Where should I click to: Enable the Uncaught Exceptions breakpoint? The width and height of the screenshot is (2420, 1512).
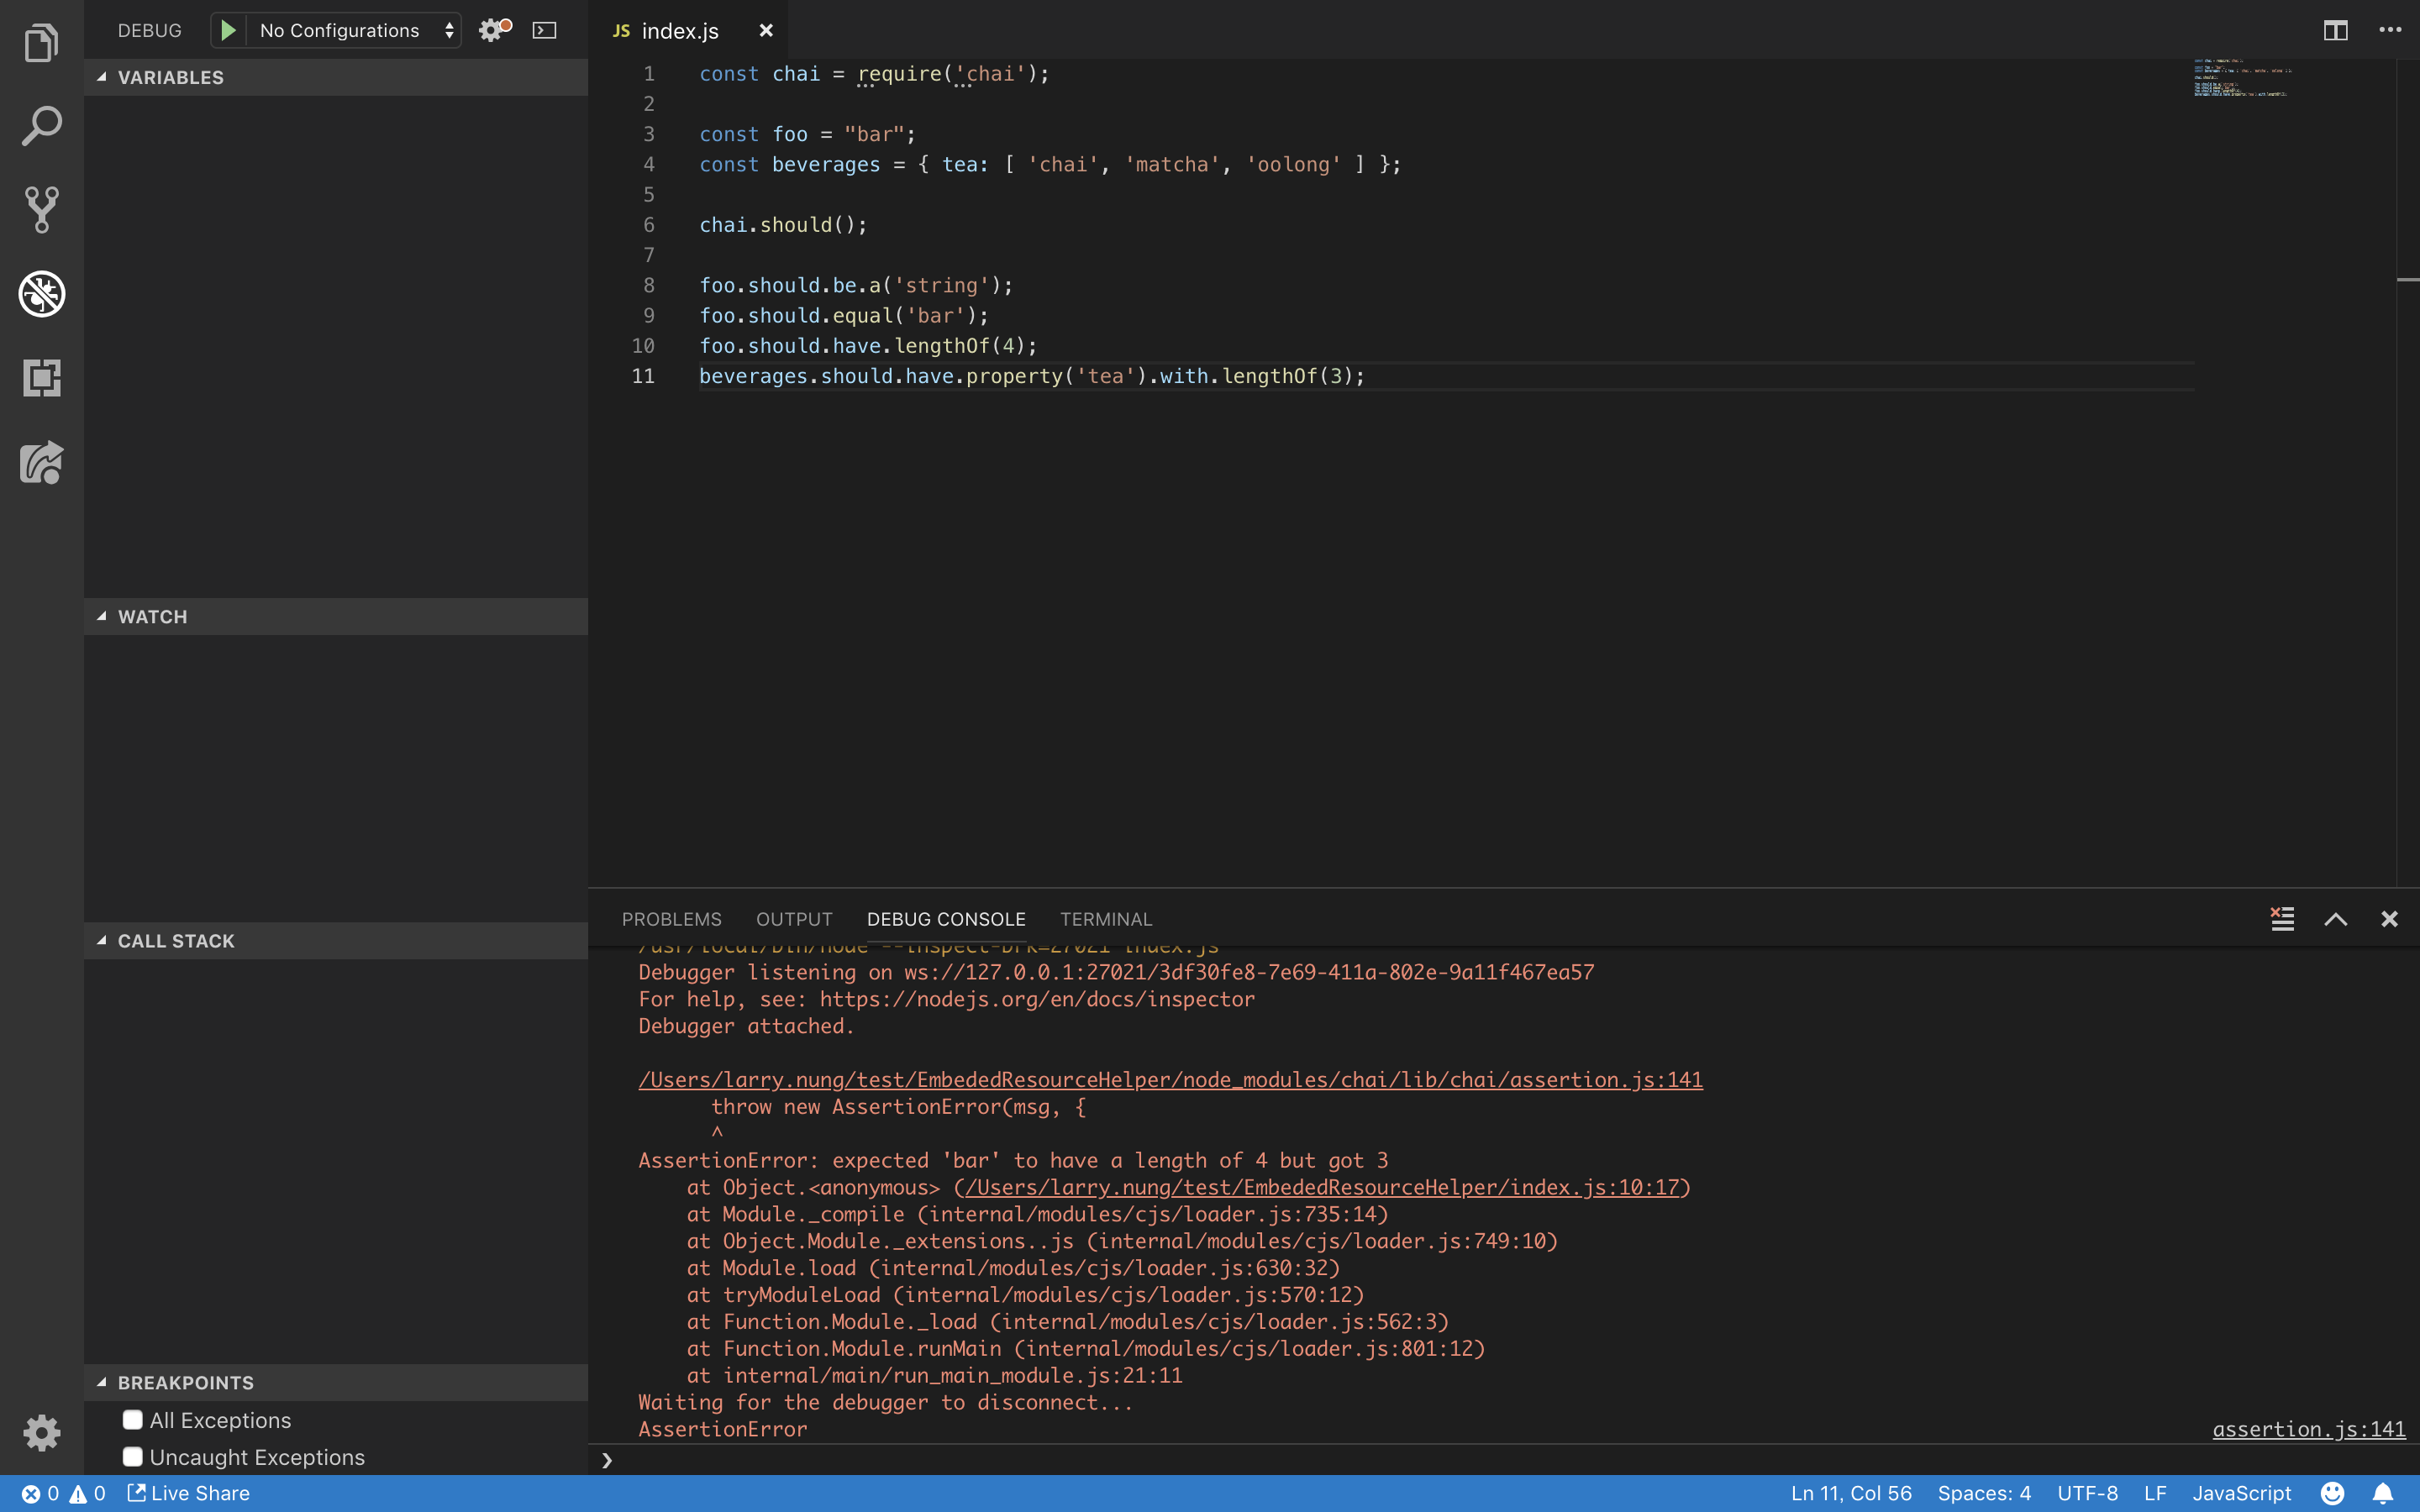point(132,1456)
